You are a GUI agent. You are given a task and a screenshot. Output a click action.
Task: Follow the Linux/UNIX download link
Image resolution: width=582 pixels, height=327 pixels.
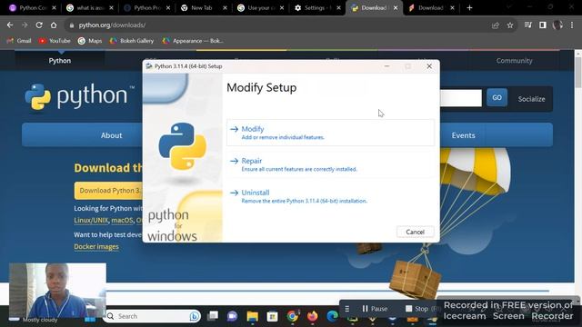pyautogui.click(x=91, y=220)
